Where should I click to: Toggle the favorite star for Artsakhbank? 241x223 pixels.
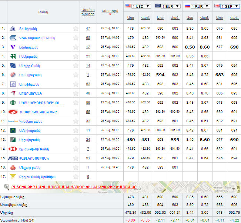click(76, 140)
